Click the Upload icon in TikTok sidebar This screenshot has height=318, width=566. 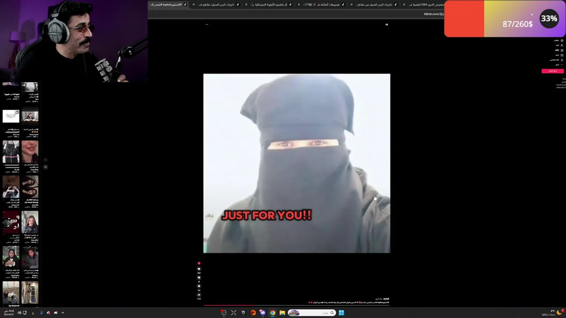coord(562,55)
